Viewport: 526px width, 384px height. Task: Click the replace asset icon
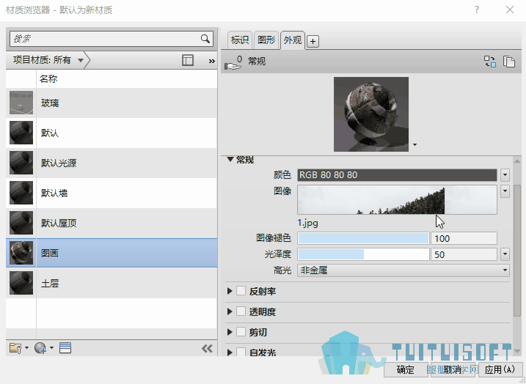coord(490,62)
